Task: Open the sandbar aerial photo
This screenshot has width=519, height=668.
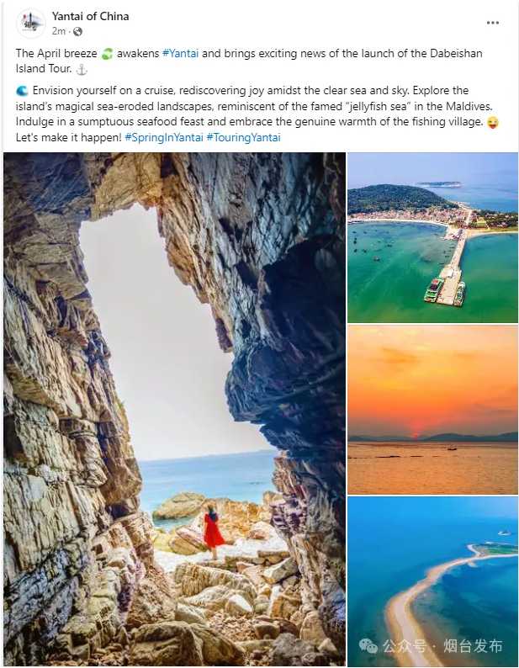Action: click(432, 581)
